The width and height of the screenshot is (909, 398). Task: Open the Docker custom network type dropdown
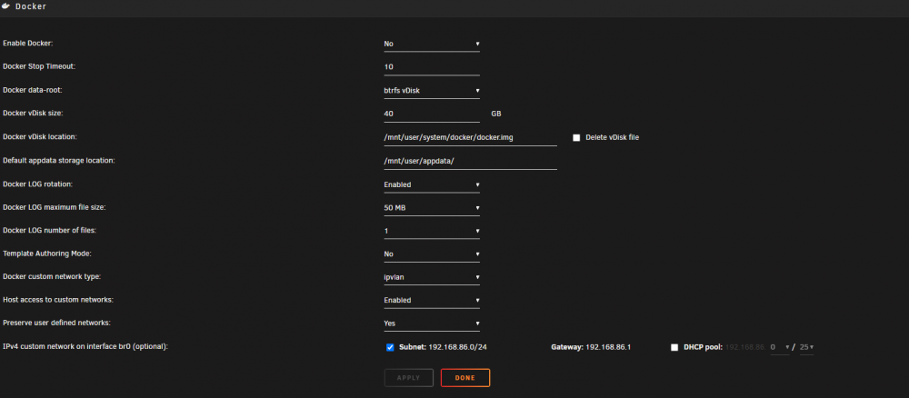pyautogui.click(x=432, y=277)
